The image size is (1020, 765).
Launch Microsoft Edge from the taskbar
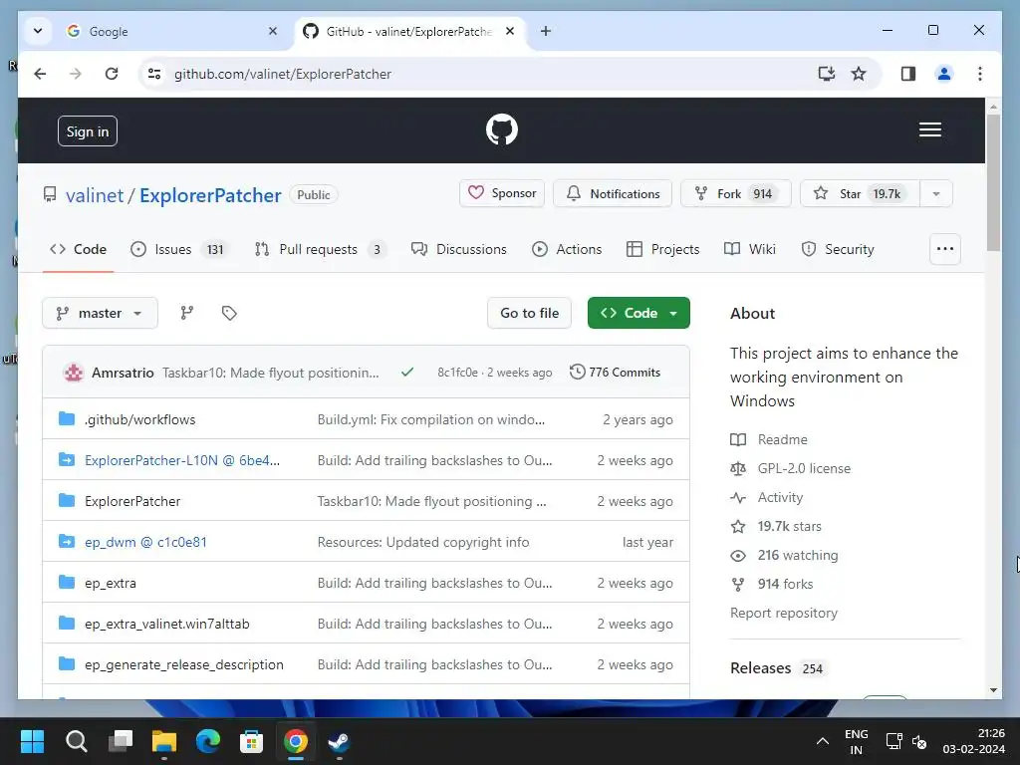pyautogui.click(x=208, y=741)
